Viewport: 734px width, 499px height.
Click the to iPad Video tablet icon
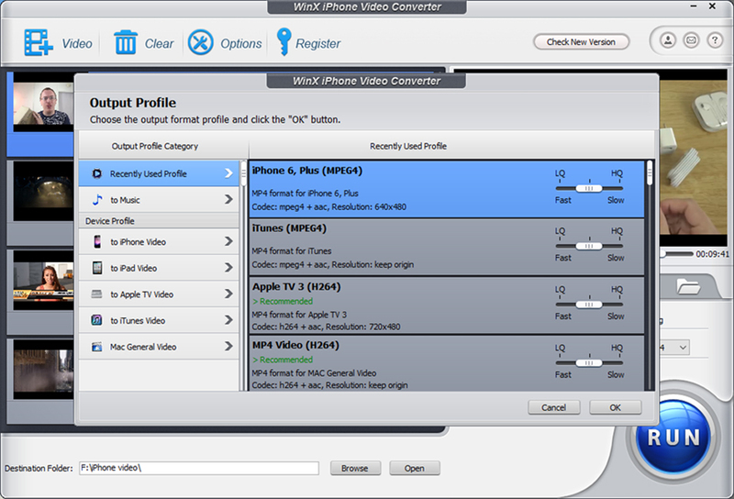point(97,268)
